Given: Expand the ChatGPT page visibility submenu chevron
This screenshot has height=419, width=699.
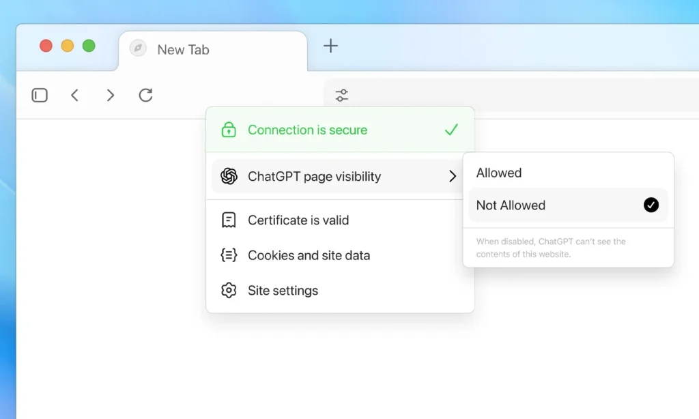Looking at the screenshot, I should click(453, 176).
